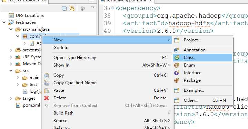The height and width of the screenshot is (129, 248).
Task: Select JRE System Library icon
Action: (x=18, y=57)
